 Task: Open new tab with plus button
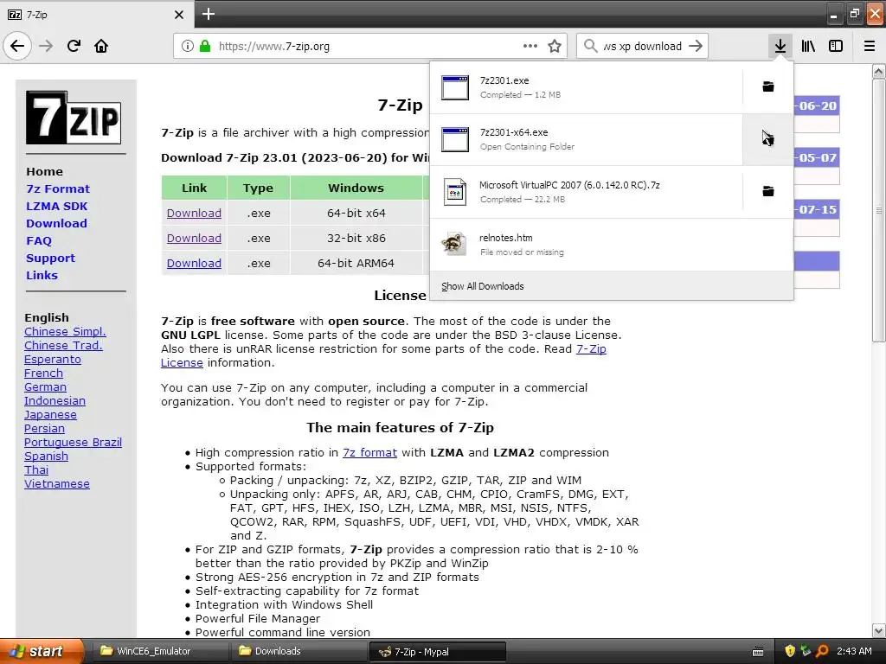pos(208,14)
